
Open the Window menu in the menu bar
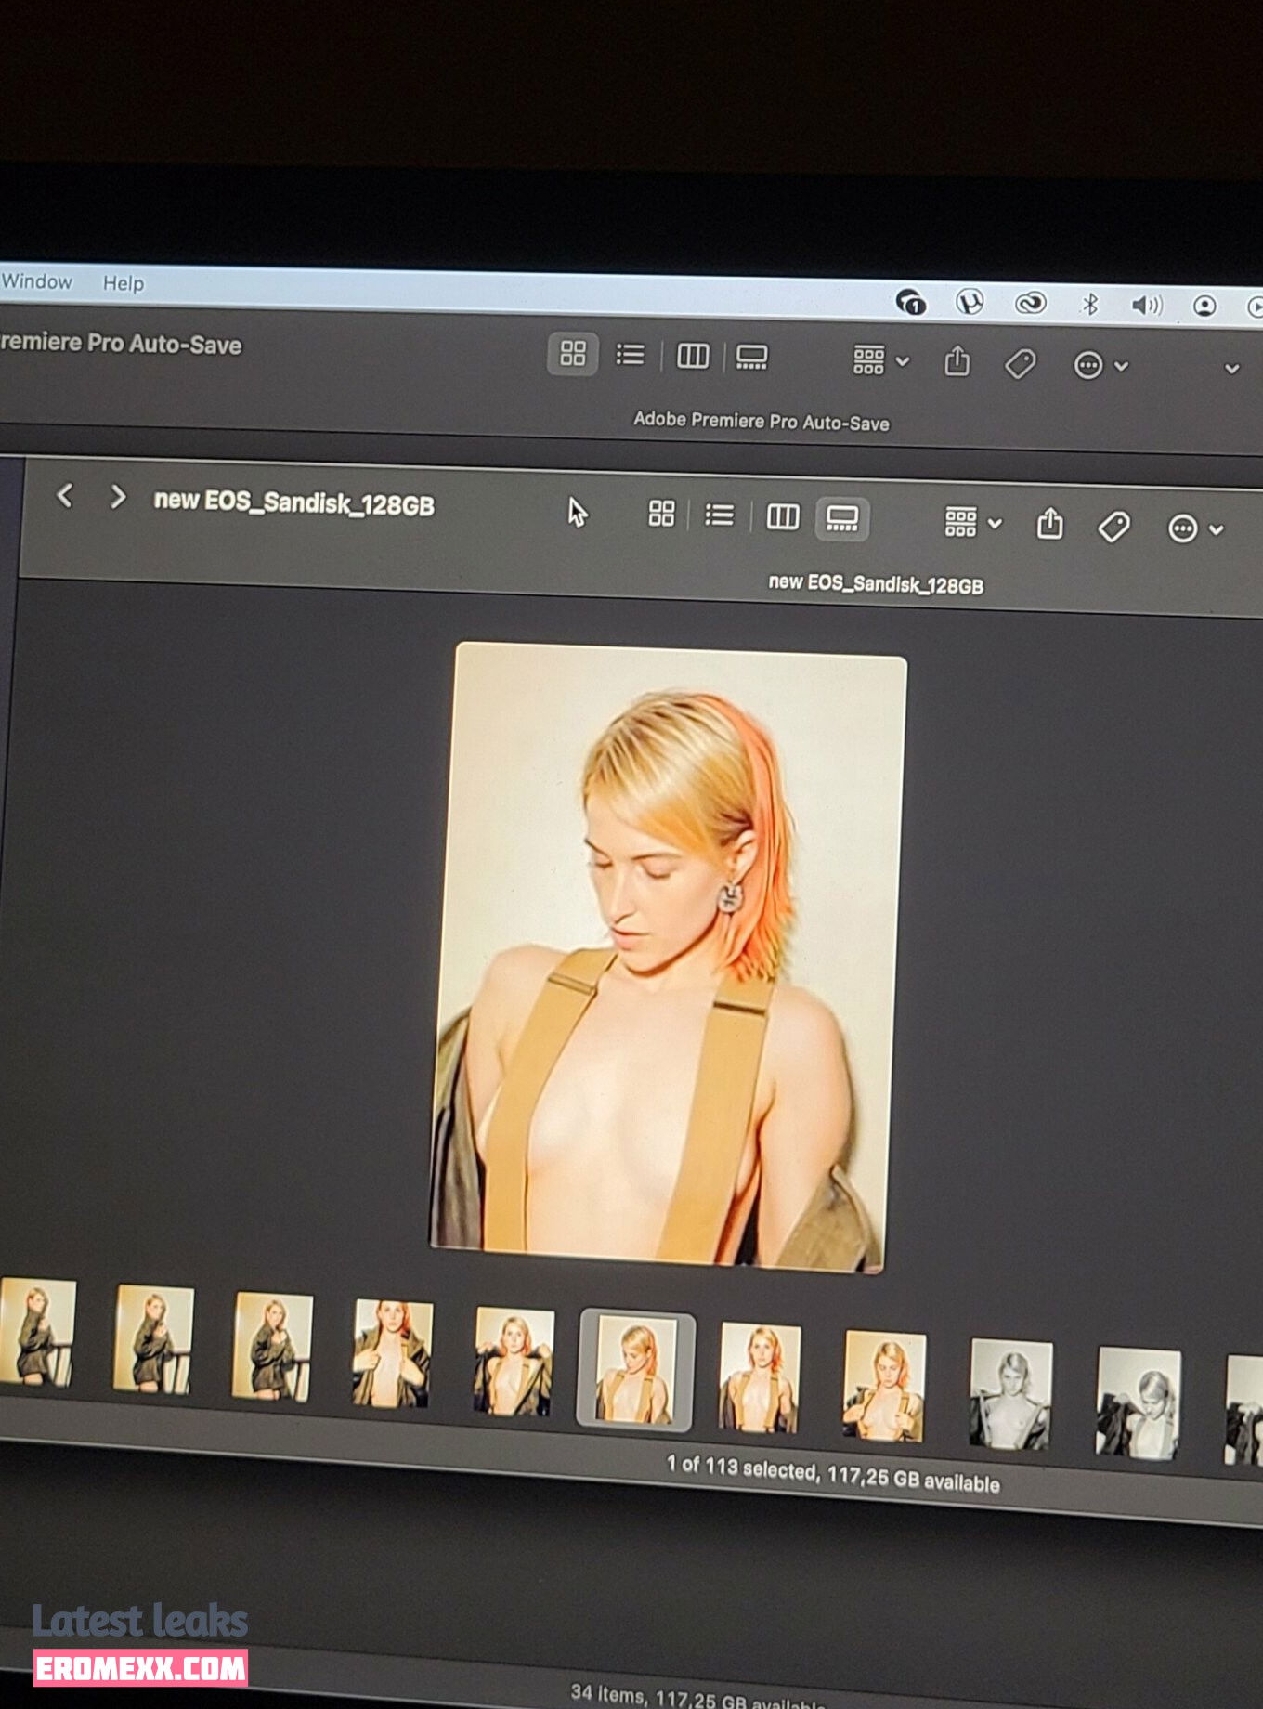click(36, 281)
